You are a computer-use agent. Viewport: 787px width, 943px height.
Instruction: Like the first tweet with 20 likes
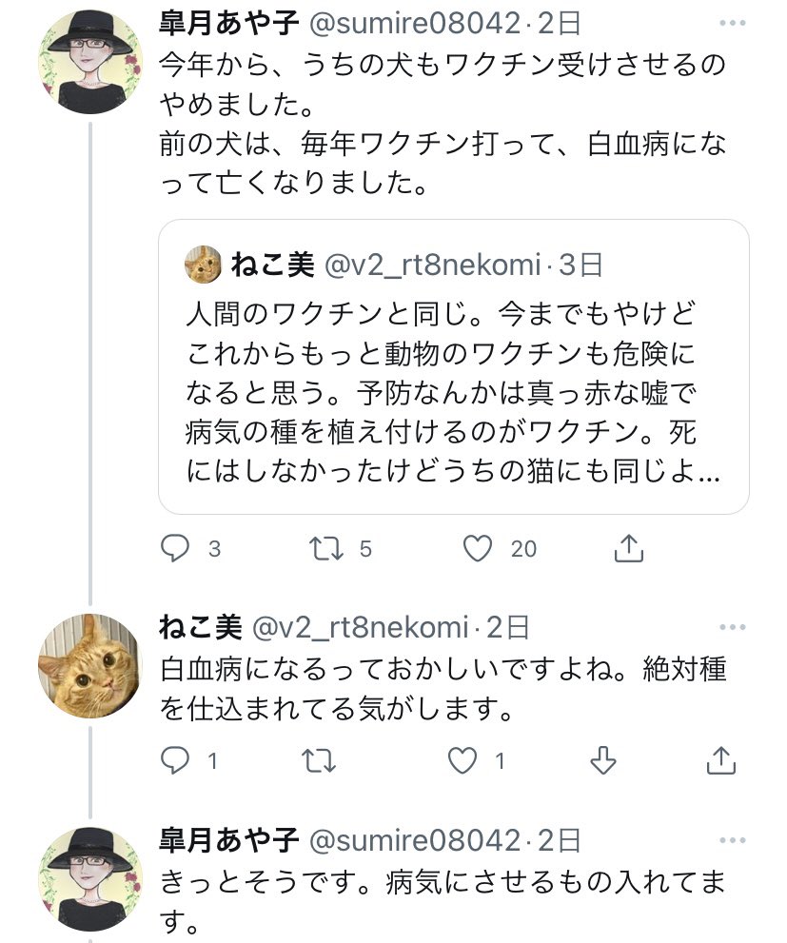478,548
